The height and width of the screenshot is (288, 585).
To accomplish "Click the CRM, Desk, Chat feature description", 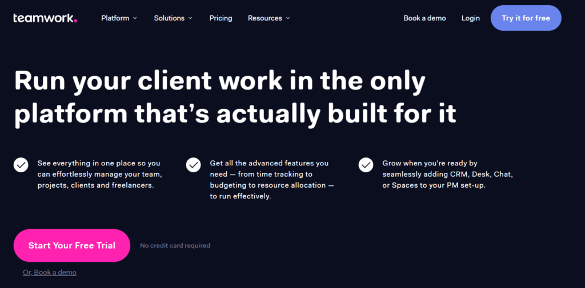I will (447, 174).
